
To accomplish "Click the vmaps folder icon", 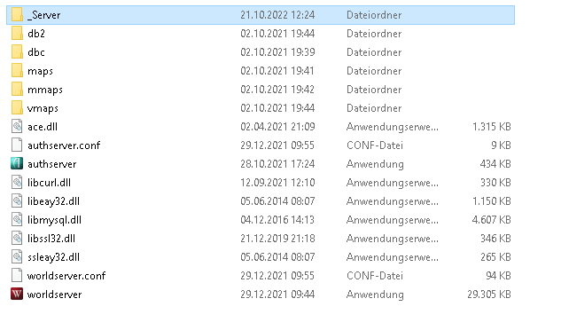I will click(x=17, y=108).
